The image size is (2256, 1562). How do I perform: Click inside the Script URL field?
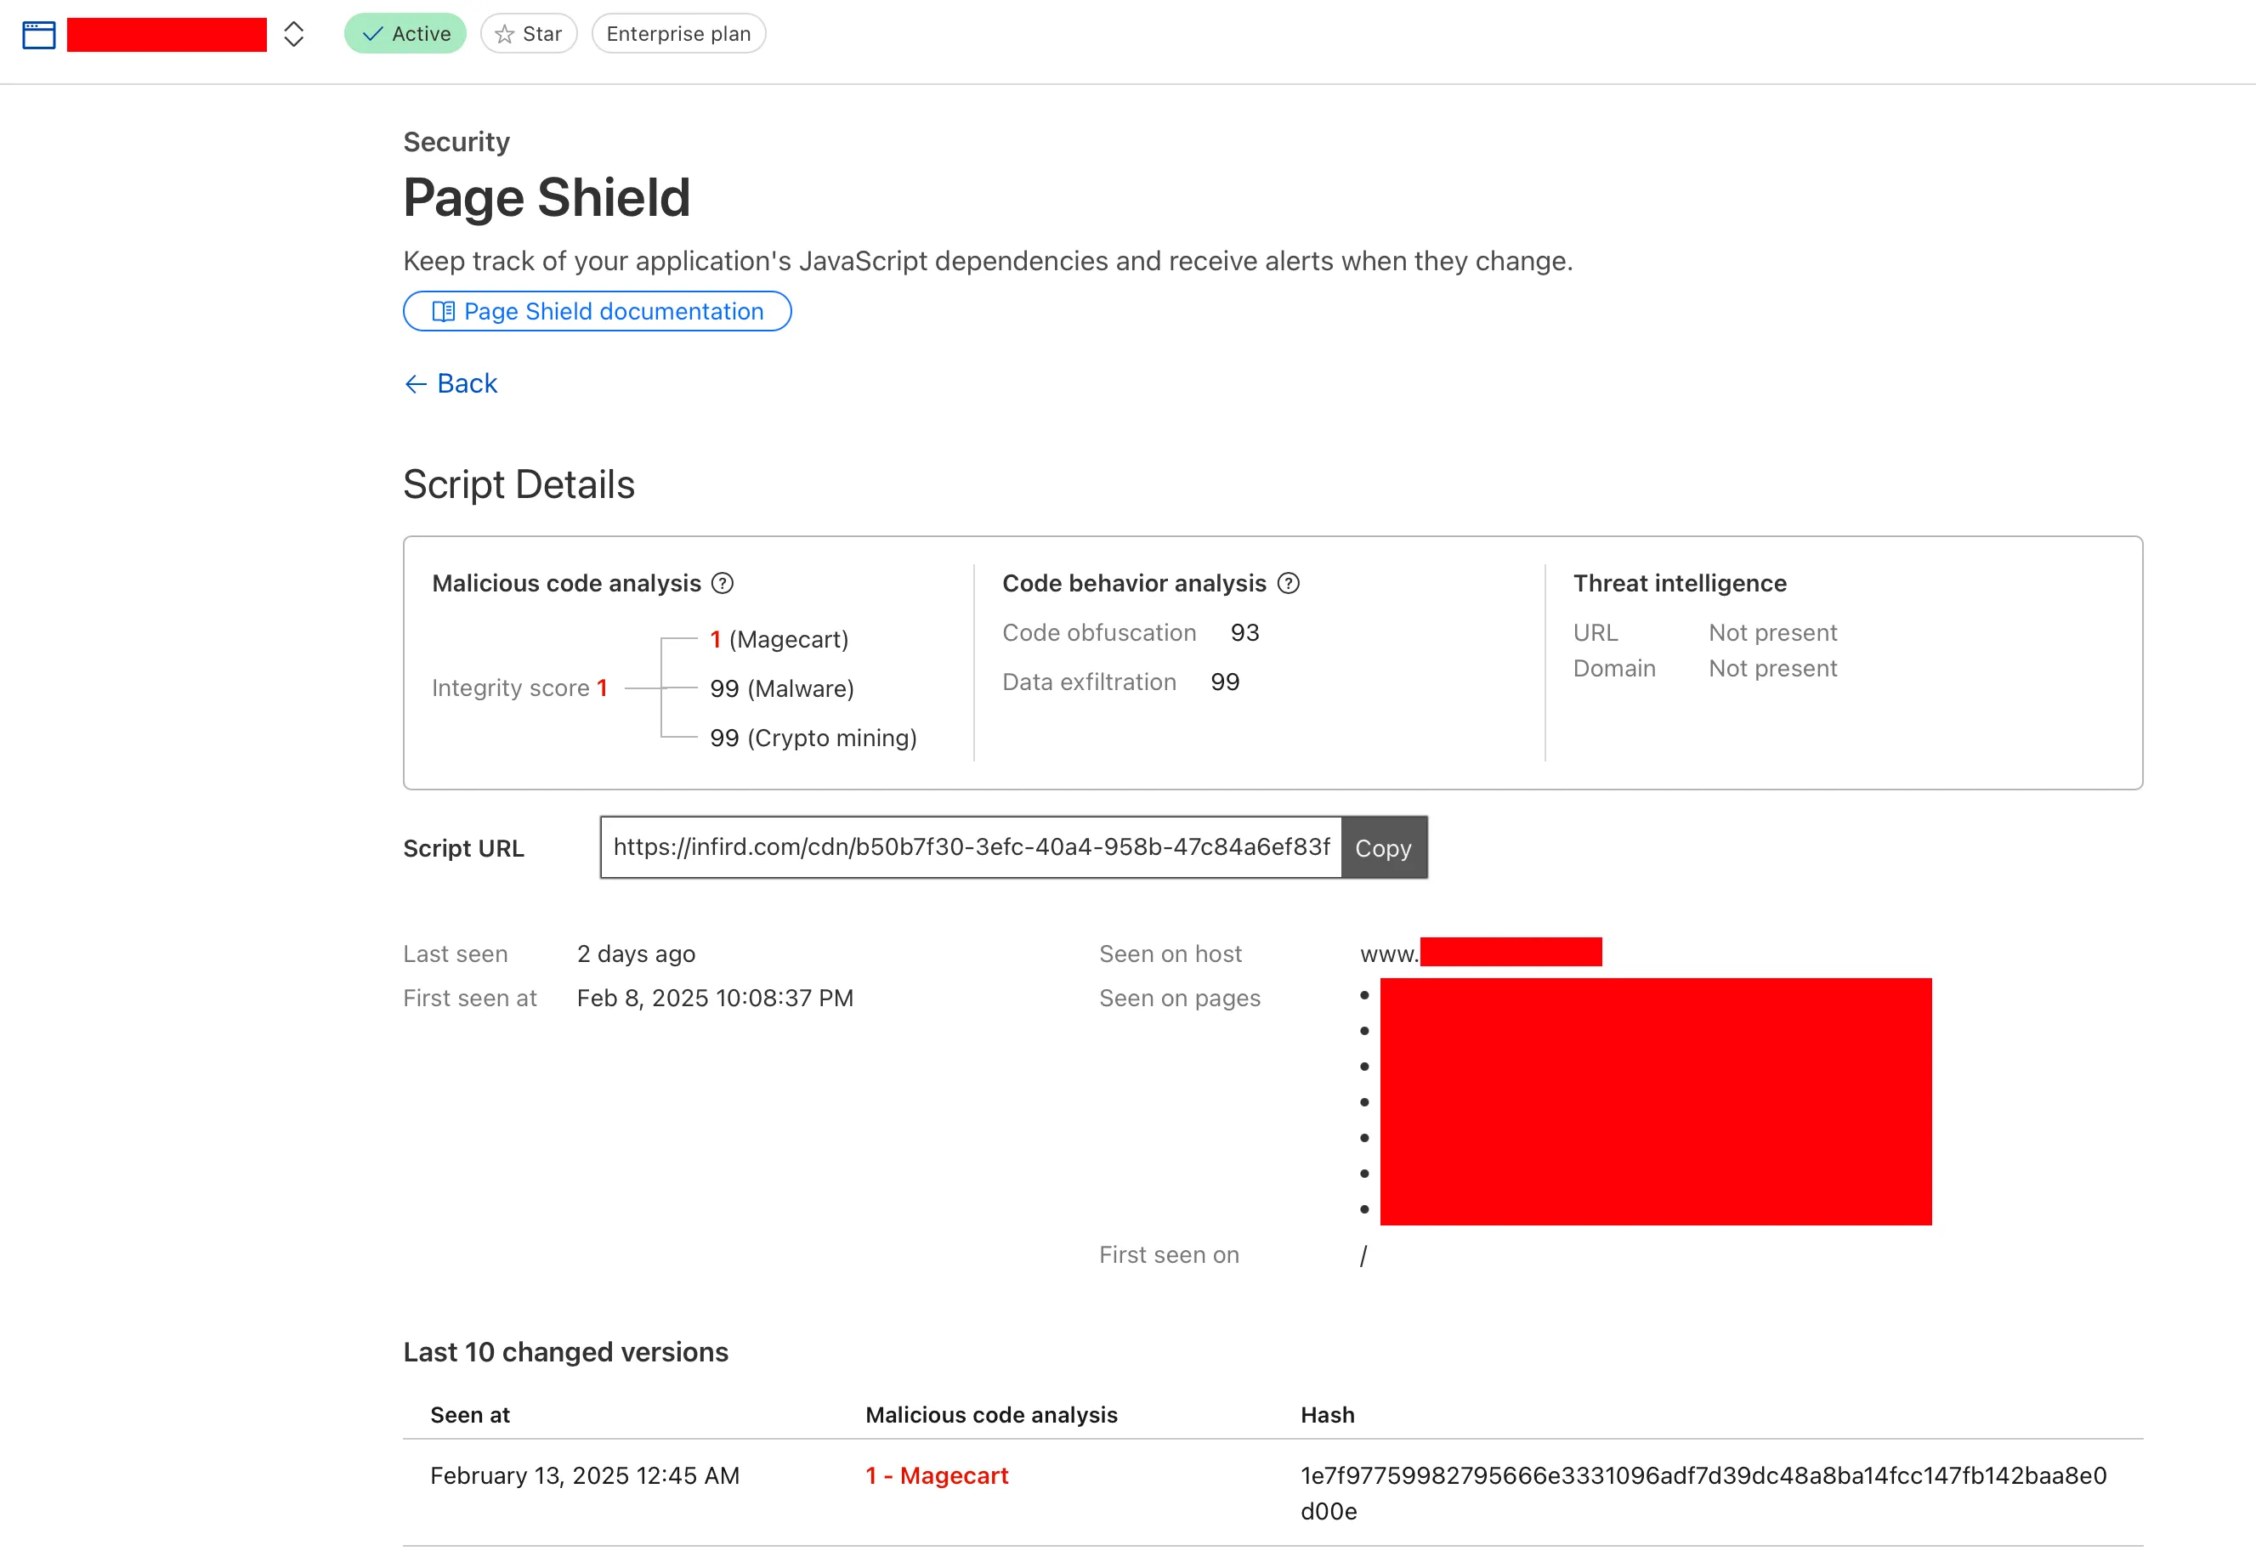coord(969,847)
